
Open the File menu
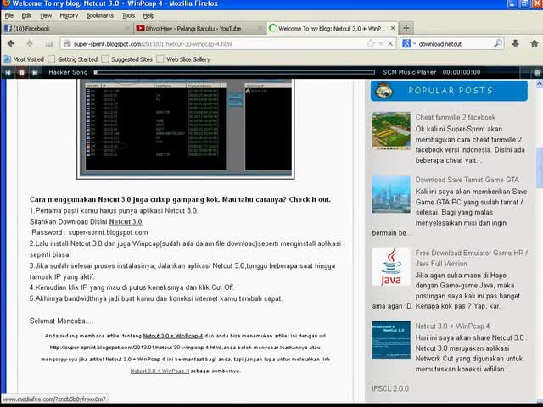pos(9,15)
